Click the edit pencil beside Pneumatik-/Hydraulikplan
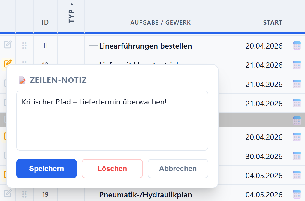 coord(8,194)
